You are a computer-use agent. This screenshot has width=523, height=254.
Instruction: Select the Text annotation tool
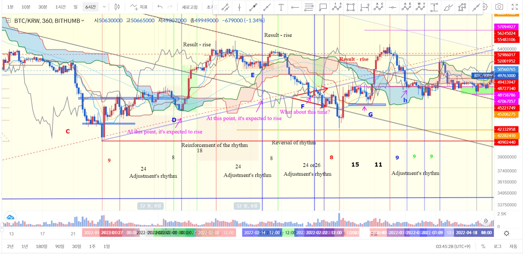point(281,7)
